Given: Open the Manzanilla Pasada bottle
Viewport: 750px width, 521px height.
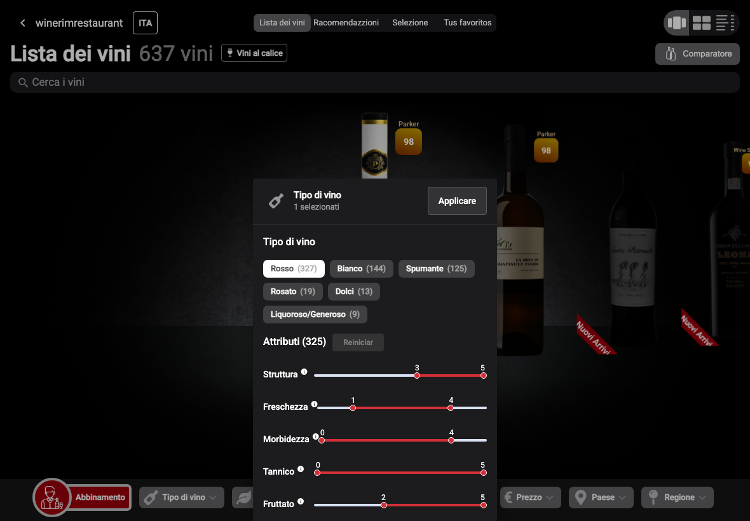Looking at the screenshot, I should tap(520, 239).
